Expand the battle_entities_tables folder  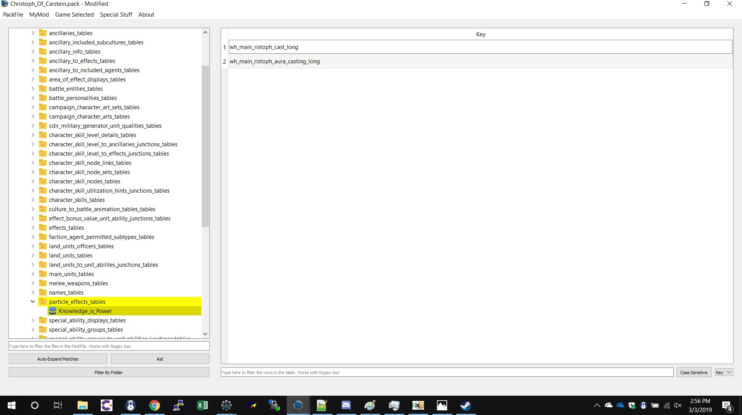(x=33, y=89)
